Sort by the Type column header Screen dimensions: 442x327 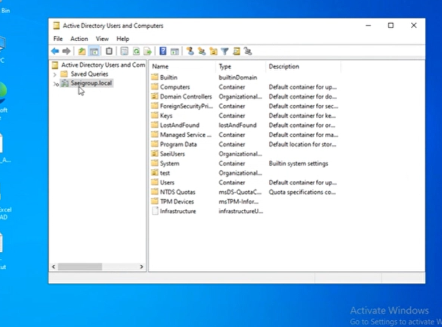241,67
